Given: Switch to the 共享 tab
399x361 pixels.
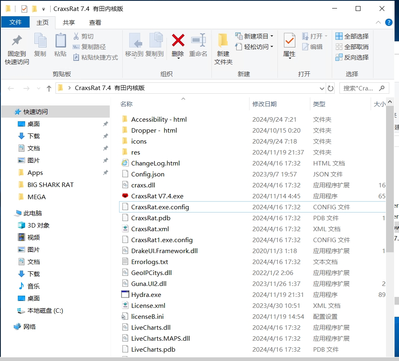Looking at the screenshot, I should pos(69,23).
